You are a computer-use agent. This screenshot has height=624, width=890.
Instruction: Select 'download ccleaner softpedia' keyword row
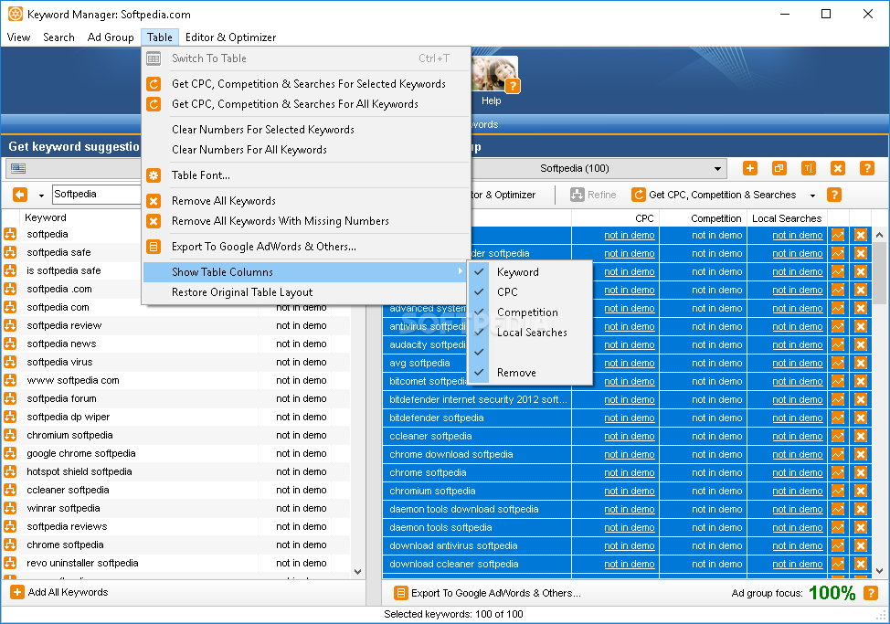[477, 564]
